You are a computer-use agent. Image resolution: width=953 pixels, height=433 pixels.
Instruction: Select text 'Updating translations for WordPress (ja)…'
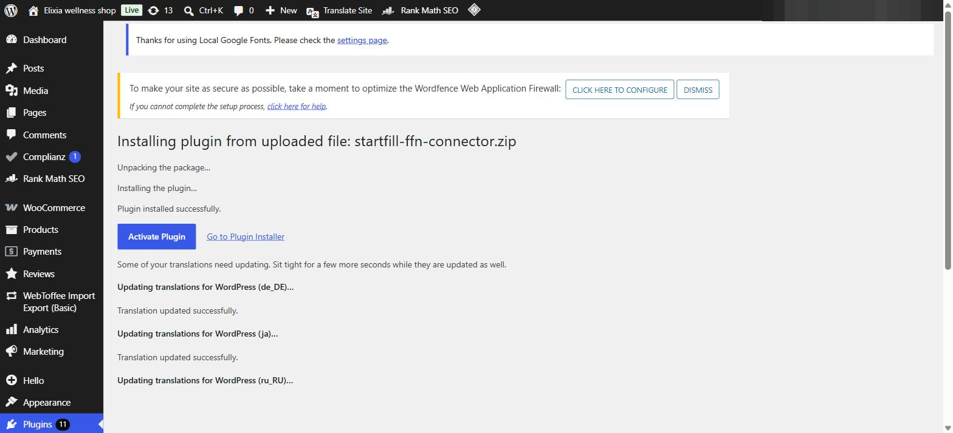198,334
